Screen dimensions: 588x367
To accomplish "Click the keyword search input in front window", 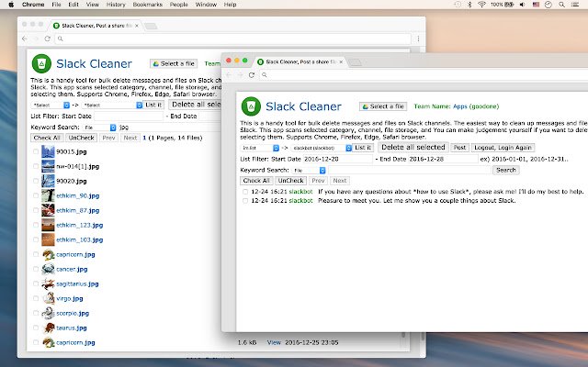I will tap(409, 170).
